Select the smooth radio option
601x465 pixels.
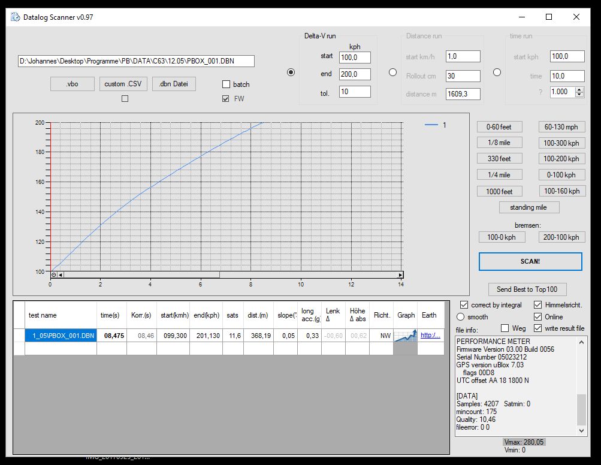coord(461,316)
